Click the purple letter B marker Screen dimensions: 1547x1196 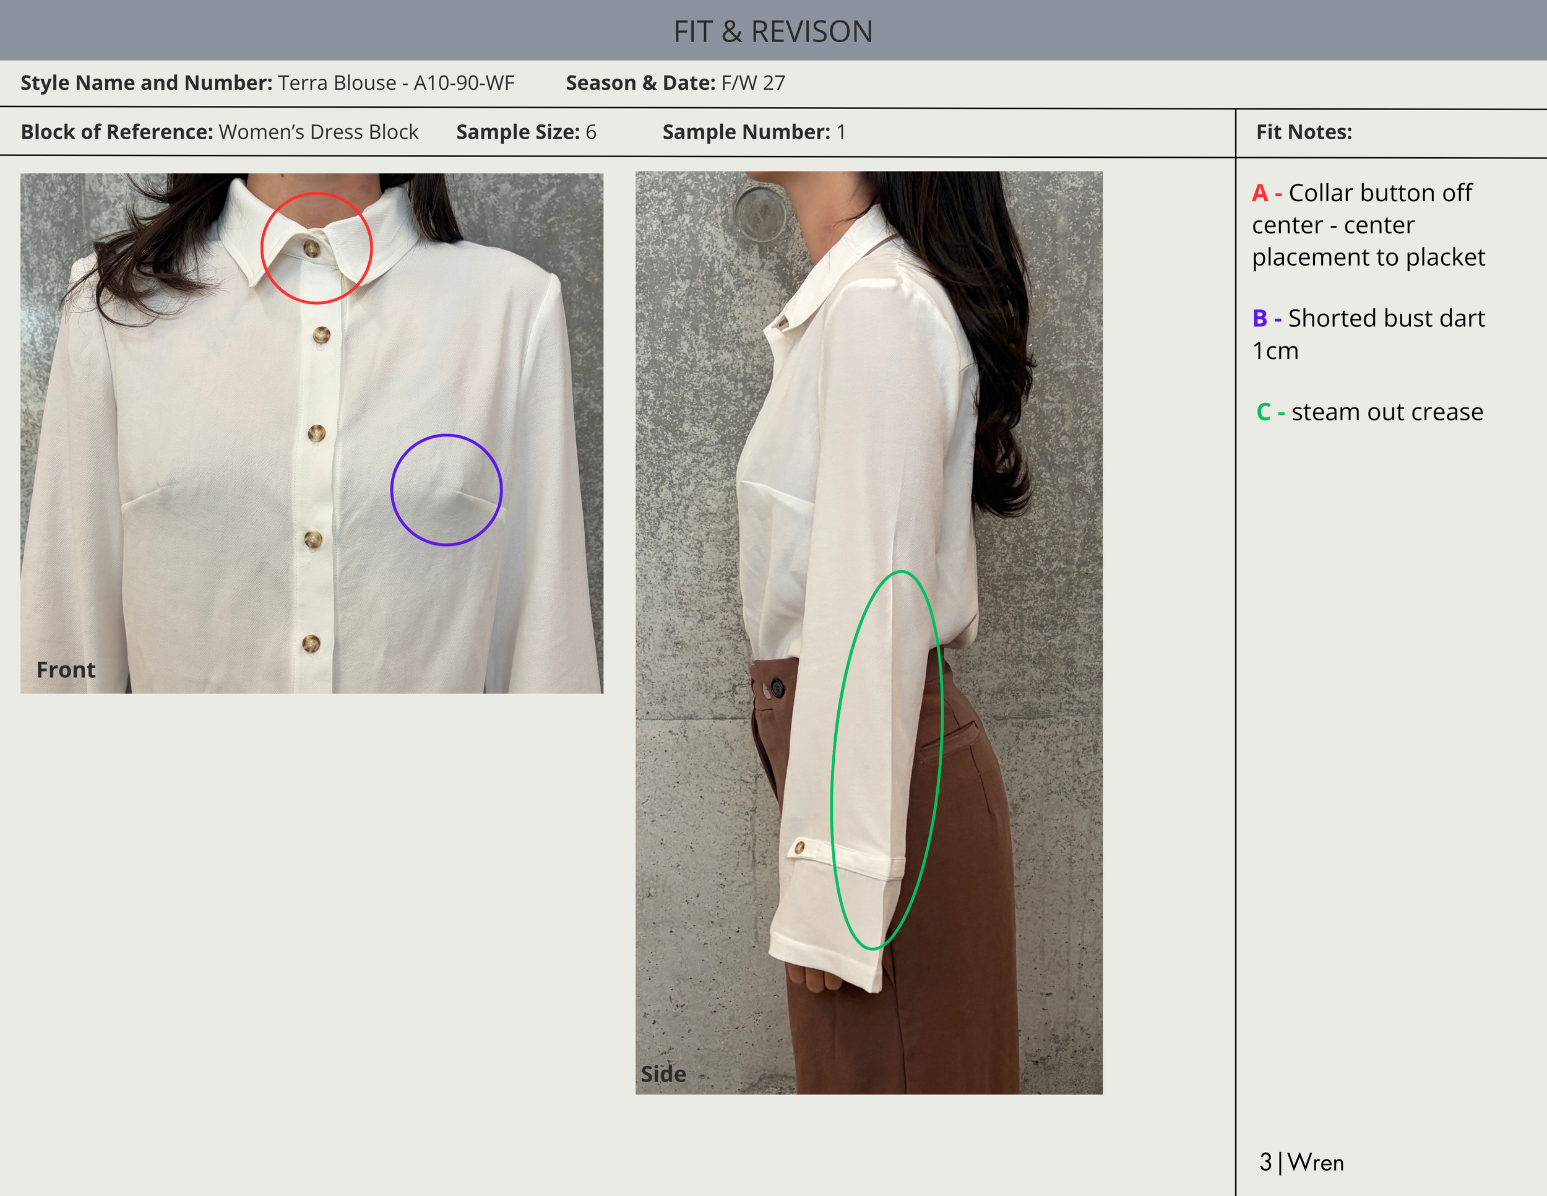[1259, 318]
